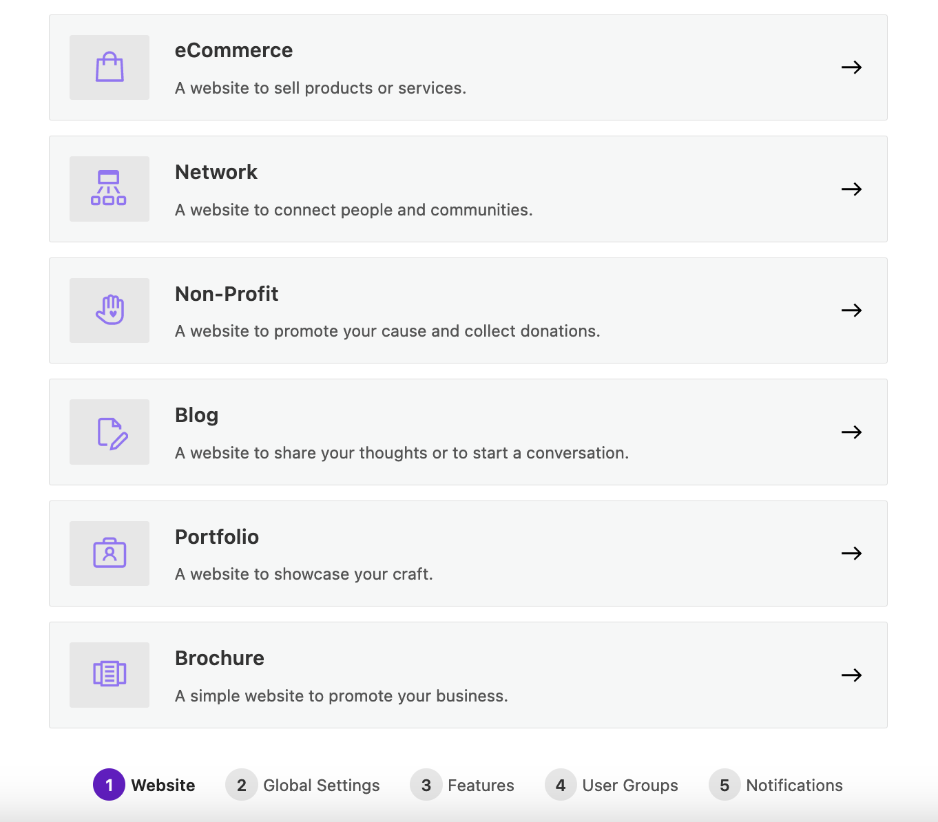The width and height of the screenshot is (938, 822).
Task: Click the Non-Profit hand with heart icon
Action: [x=109, y=310]
